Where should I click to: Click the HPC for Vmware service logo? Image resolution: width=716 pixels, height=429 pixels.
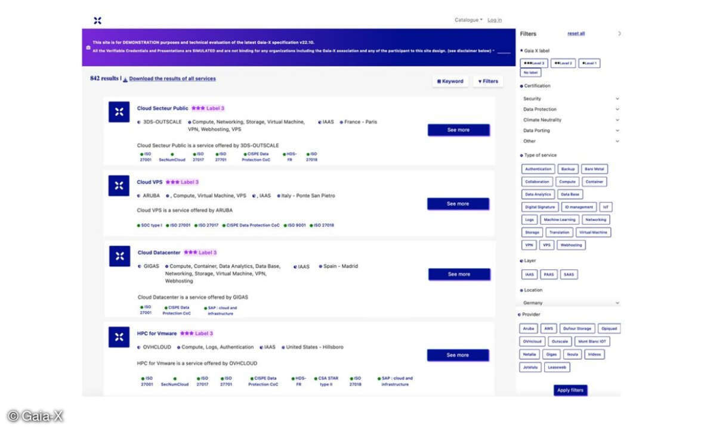pyautogui.click(x=119, y=337)
